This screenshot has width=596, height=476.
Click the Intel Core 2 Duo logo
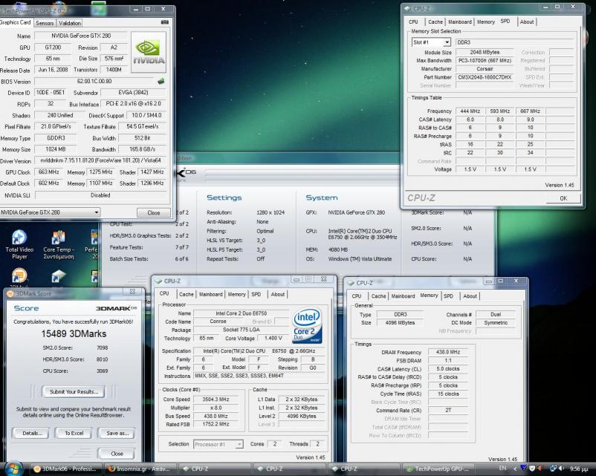tap(307, 325)
